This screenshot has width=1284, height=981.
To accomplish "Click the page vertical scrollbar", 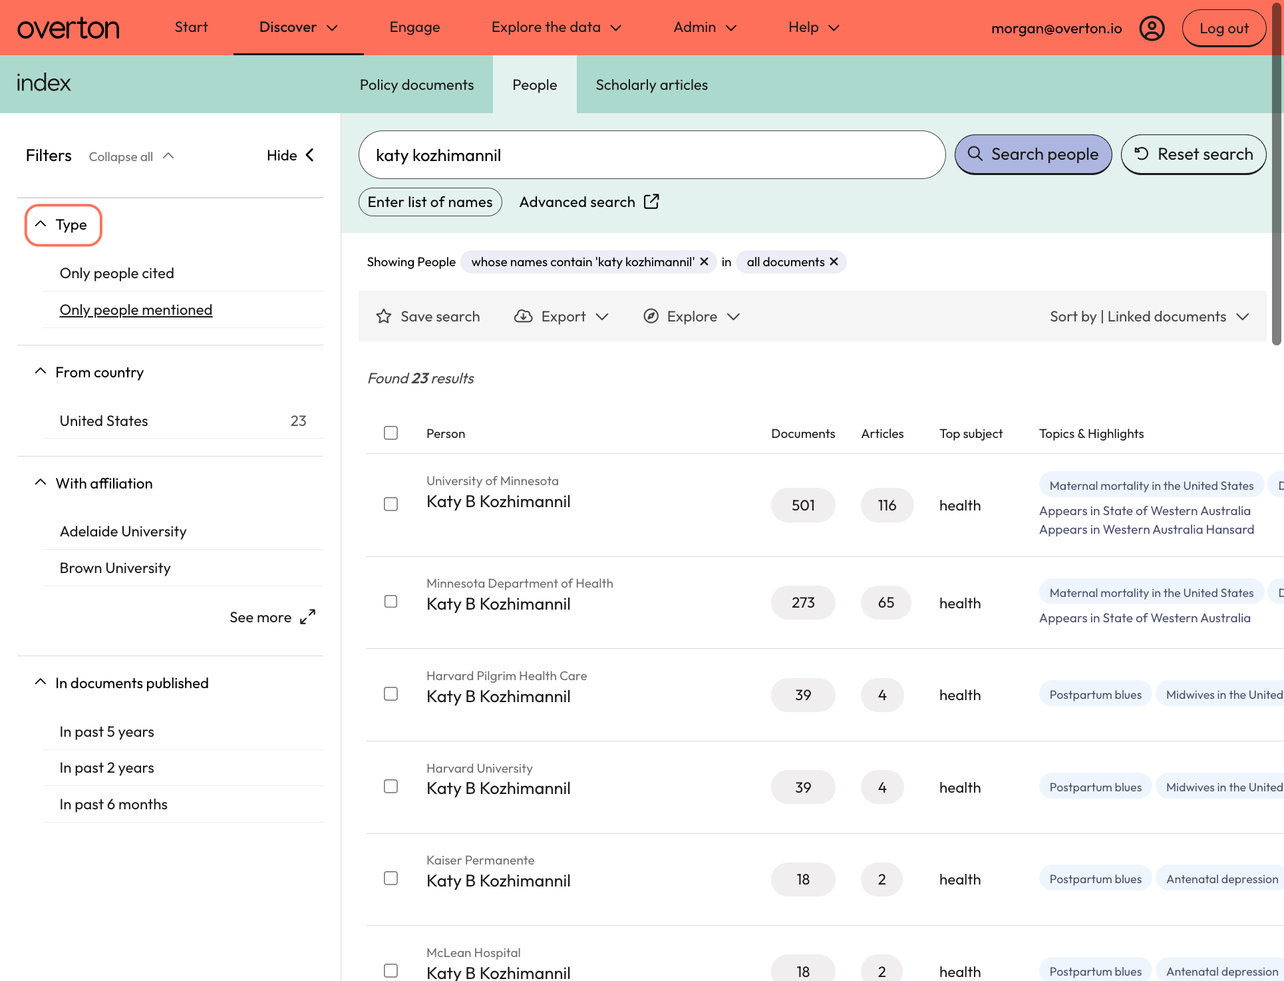I will click(1276, 173).
